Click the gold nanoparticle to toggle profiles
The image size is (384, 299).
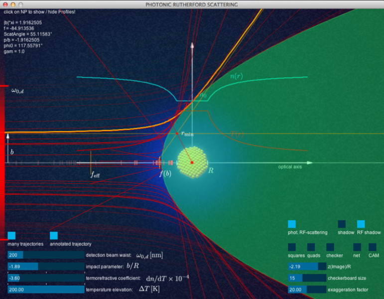[192, 162]
